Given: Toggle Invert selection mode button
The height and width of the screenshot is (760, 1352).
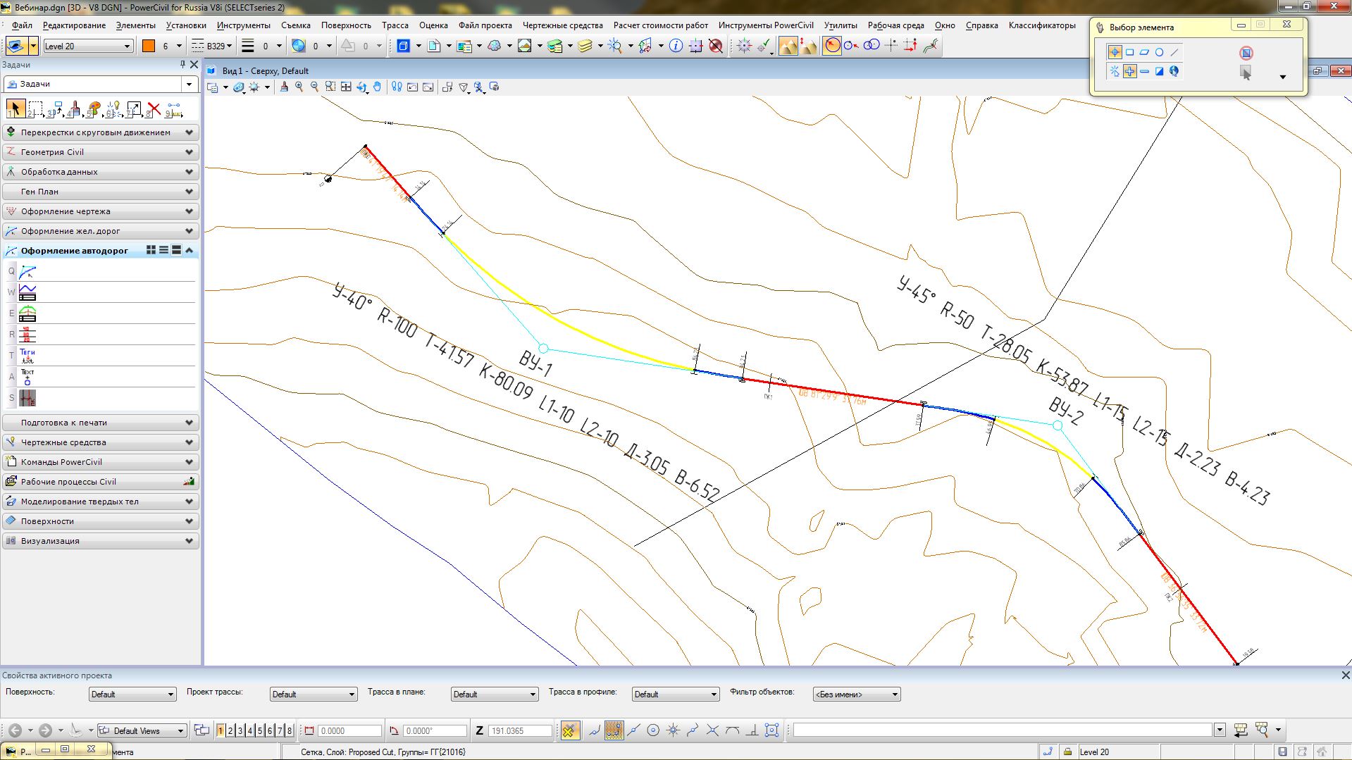Looking at the screenshot, I should tap(1159, 71).
